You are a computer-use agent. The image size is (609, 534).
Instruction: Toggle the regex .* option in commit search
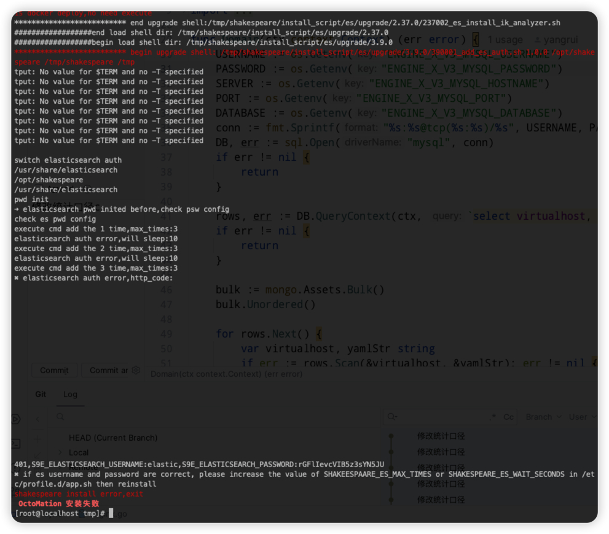pyautogui.click(x=492, y=416)
